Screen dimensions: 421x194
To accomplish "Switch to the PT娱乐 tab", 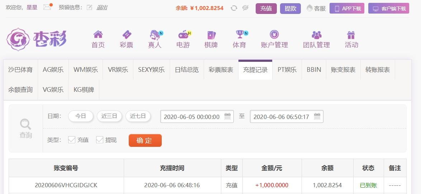I will pyautogui.click(x=287, y=70).
